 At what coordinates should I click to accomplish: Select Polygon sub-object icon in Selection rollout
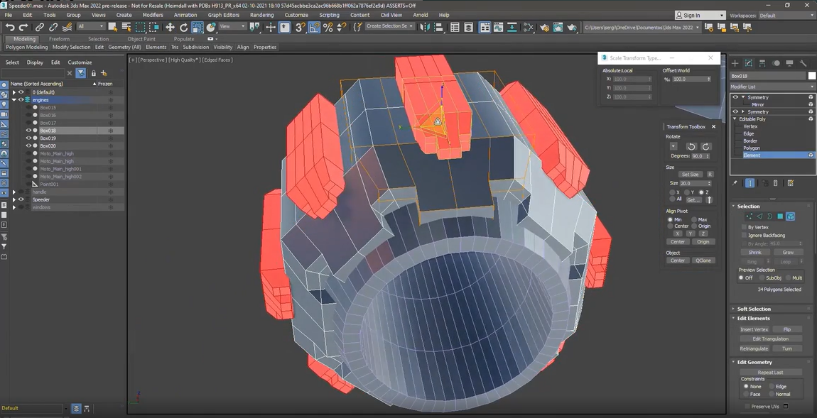780,216
